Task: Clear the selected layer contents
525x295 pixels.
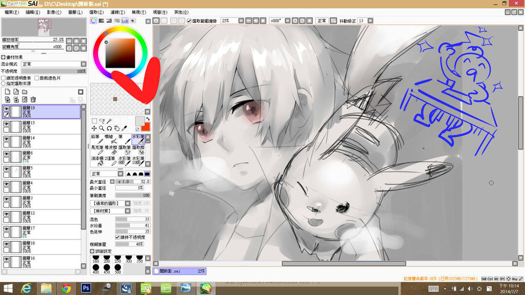Action: [25, 100]
